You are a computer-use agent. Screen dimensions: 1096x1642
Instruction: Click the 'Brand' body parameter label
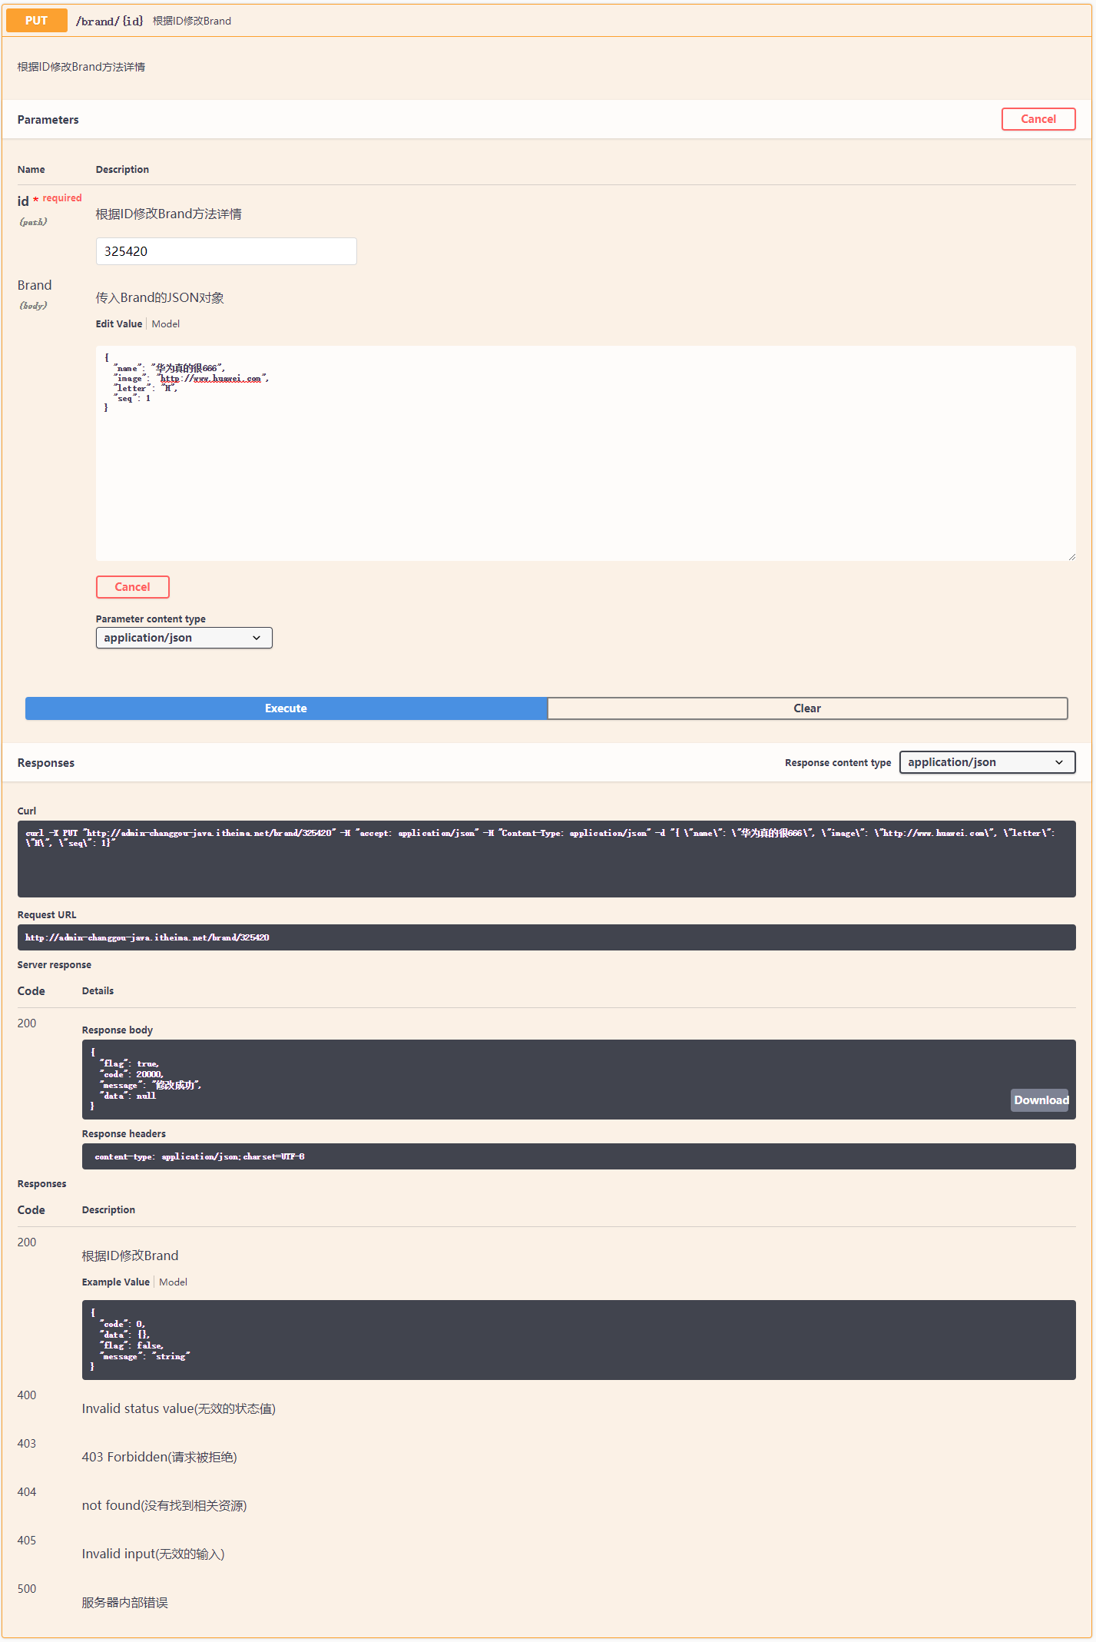[35, 285]
